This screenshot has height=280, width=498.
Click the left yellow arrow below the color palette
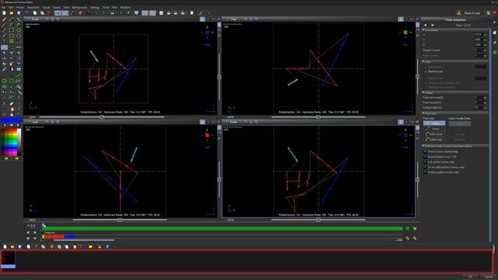6,158
